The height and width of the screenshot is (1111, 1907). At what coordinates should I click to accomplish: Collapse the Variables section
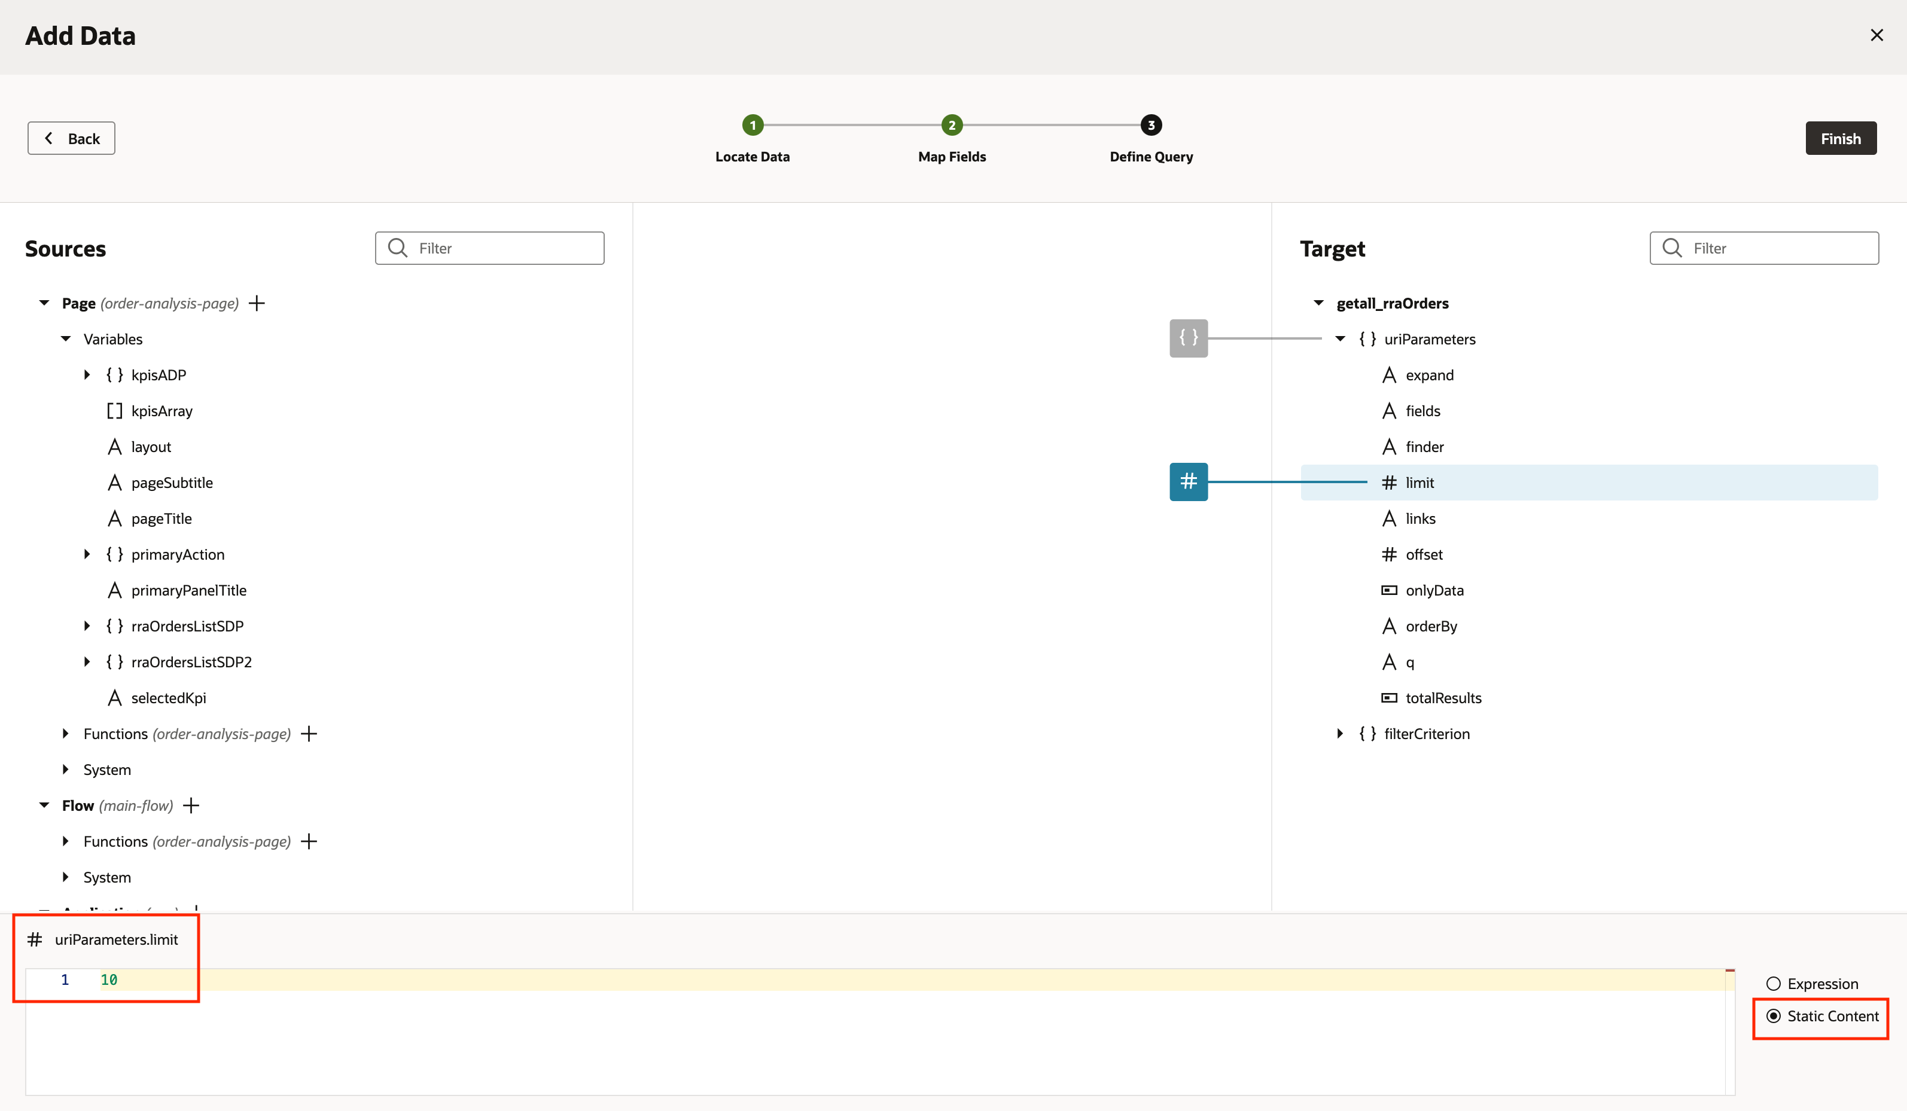click(65, 338)
